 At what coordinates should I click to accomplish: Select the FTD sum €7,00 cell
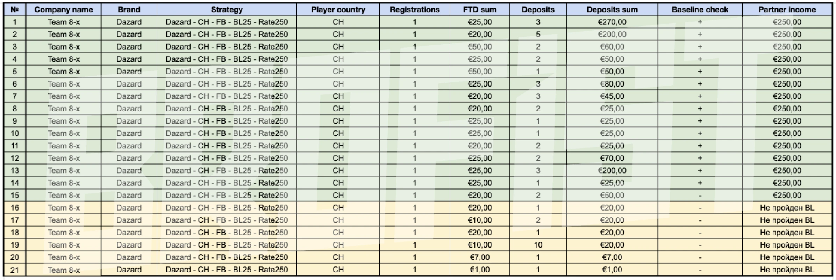(x=479, y=257)
